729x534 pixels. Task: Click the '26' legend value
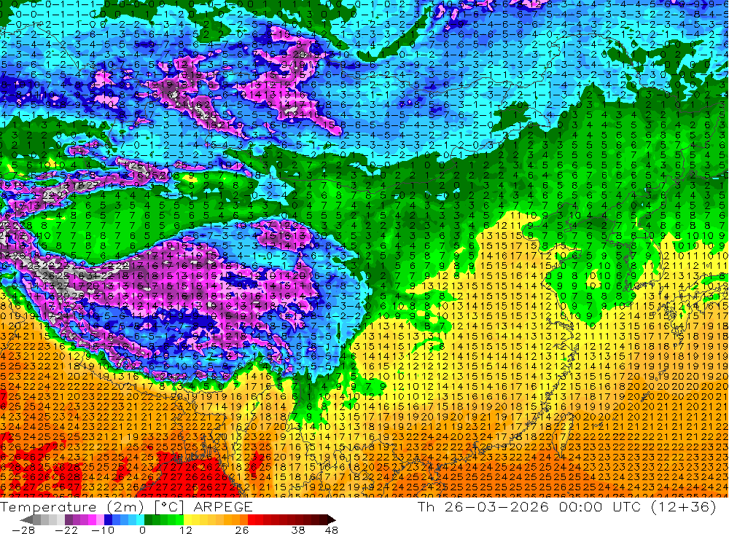coord(242,530)
